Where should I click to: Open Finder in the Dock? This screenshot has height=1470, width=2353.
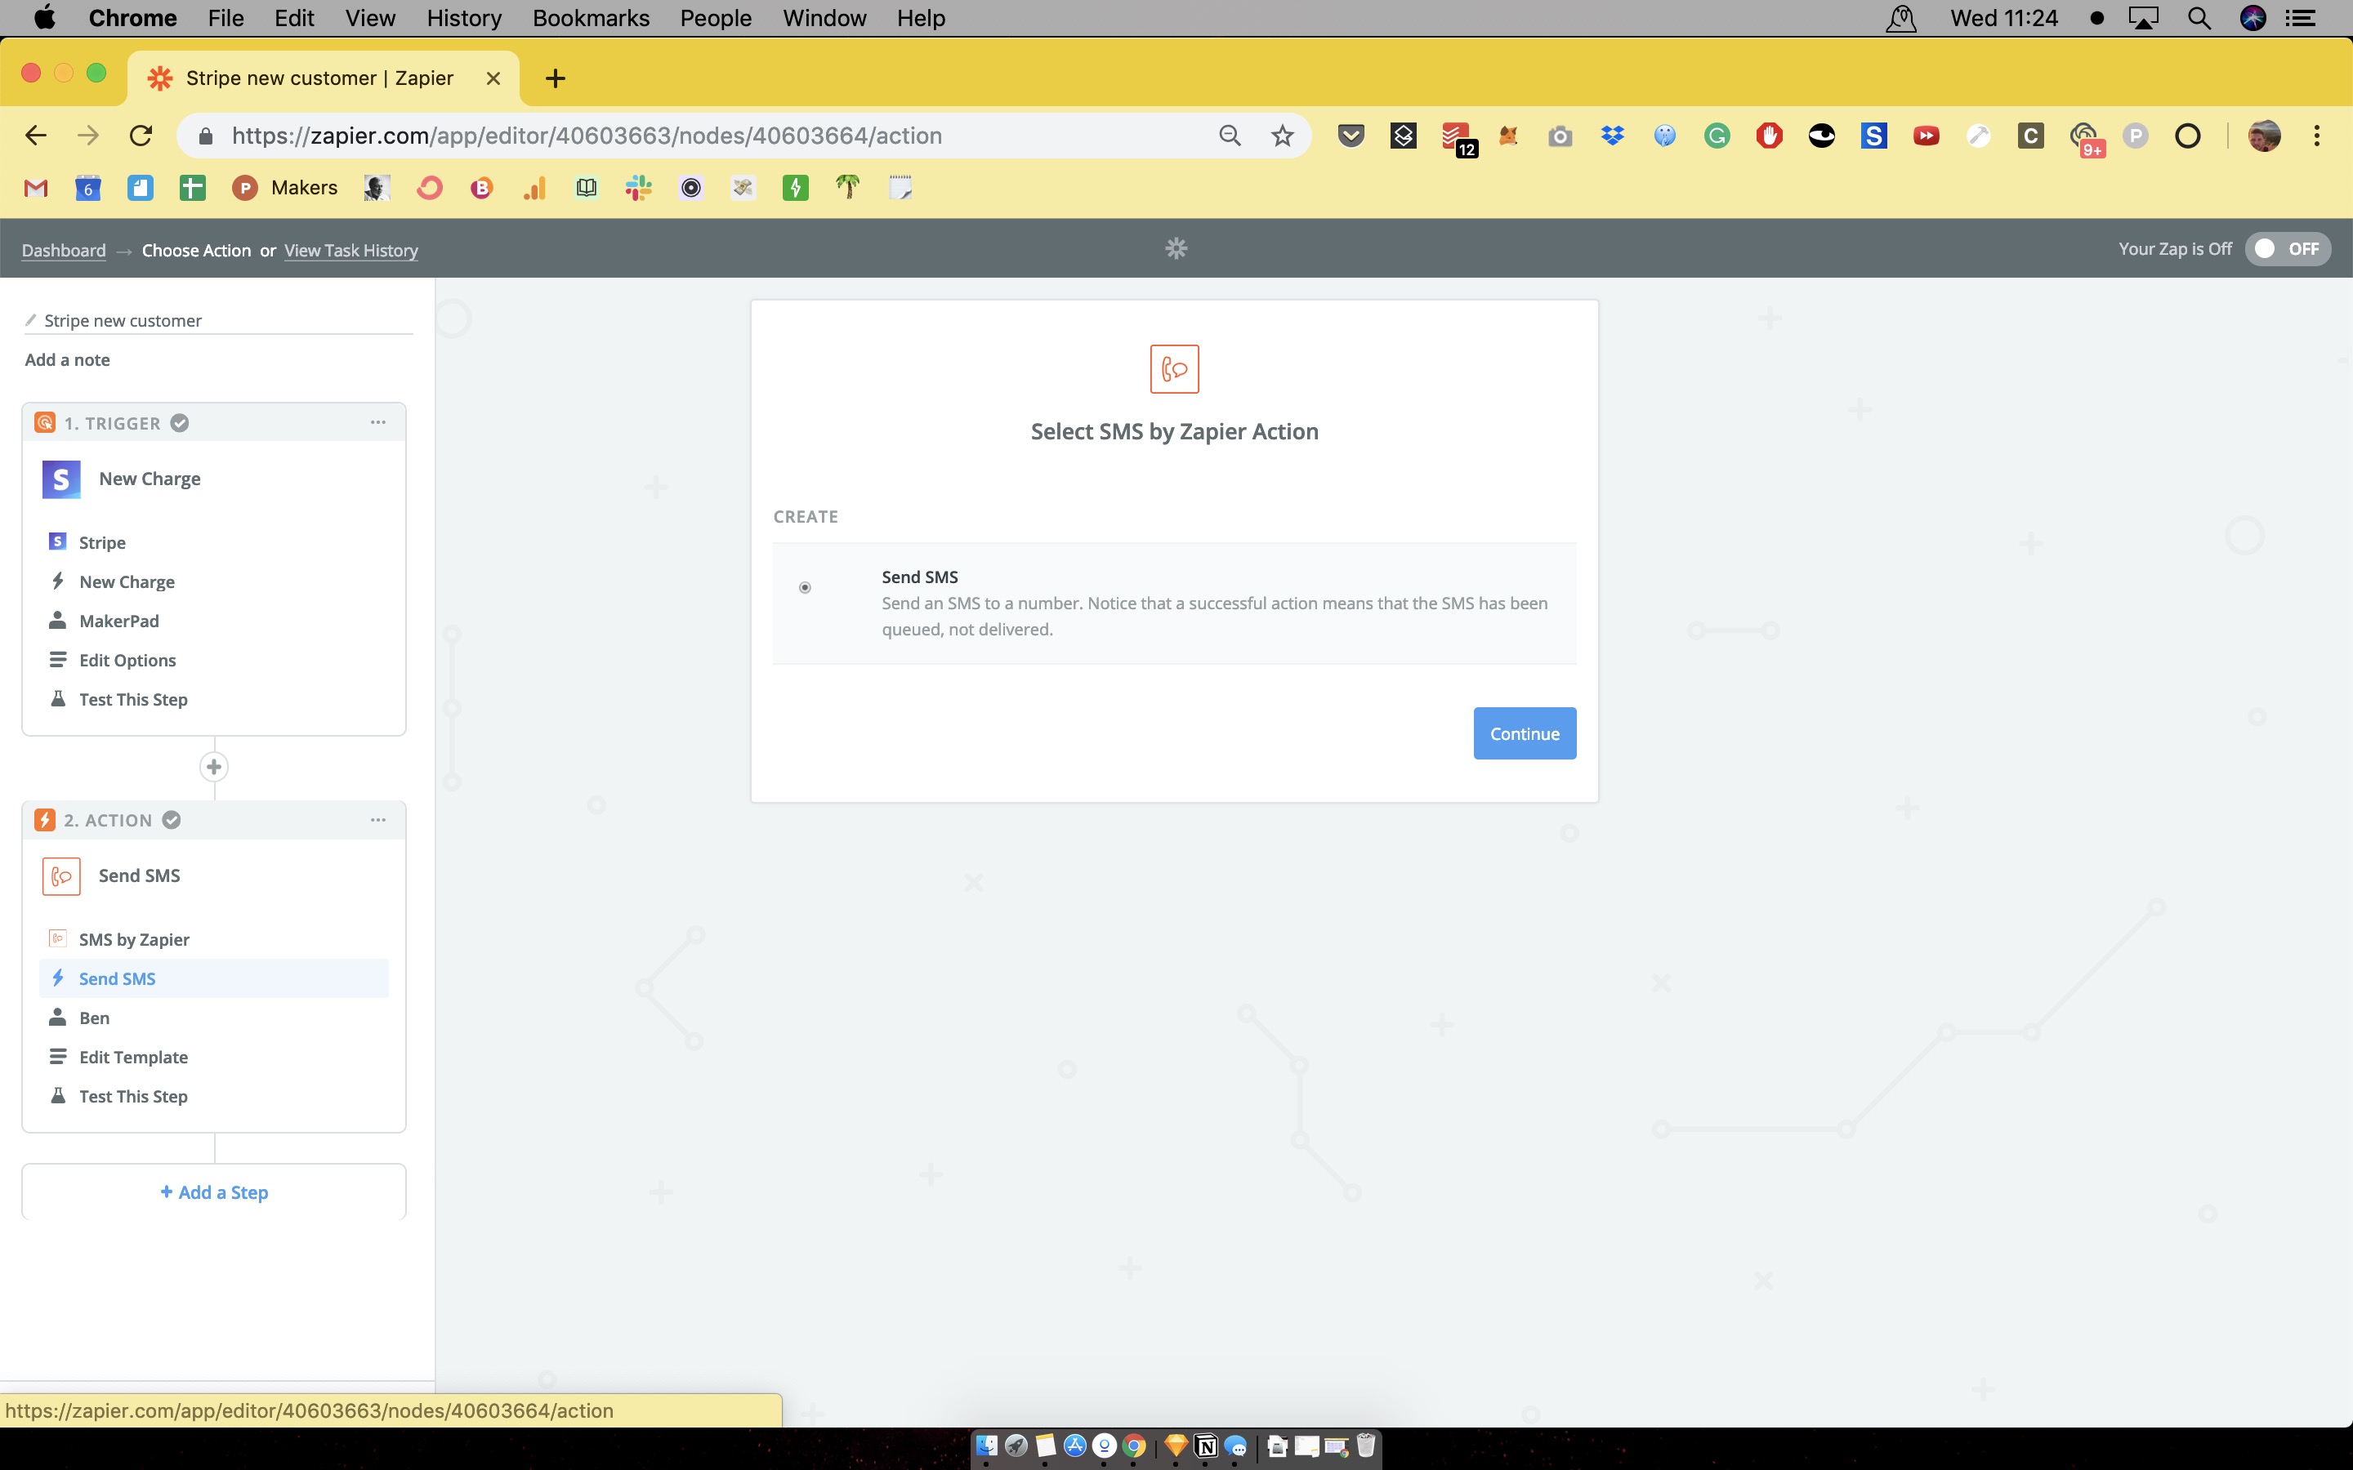tap(986, 1445)
